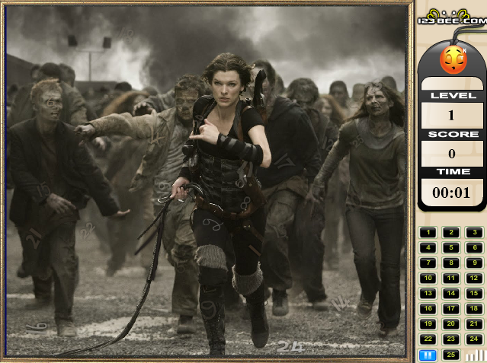
Task: Choose number 9 tile in the number panel
Action: coord(474,263)
